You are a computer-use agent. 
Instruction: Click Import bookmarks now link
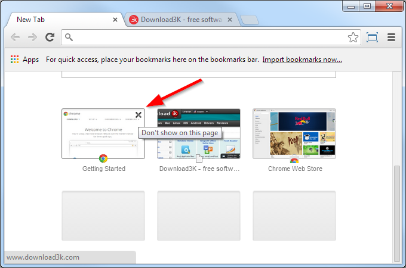302,60
